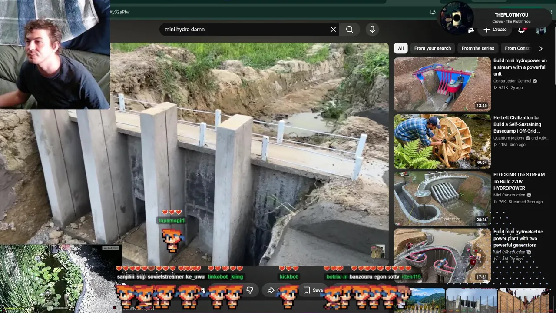The width and height of the screenshot is (556, 313).
Task: Select the From the series chip
Action: (478, 48)
